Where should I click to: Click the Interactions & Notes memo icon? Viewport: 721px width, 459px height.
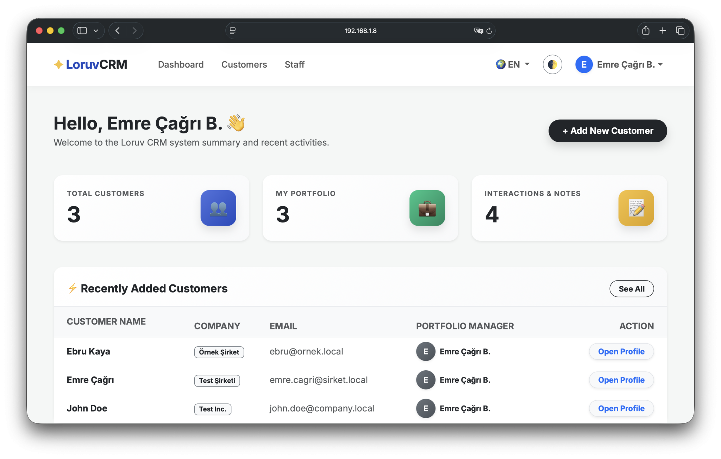(x=636, y=208)
